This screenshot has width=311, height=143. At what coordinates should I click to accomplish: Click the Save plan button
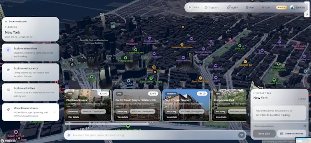264,134
